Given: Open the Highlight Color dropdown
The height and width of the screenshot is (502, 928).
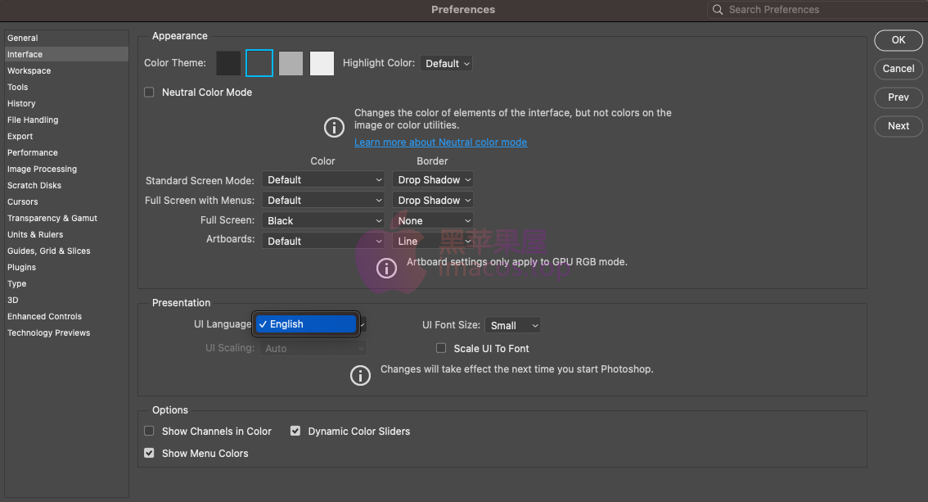Looking at the screenshot, I should point(446,63).
